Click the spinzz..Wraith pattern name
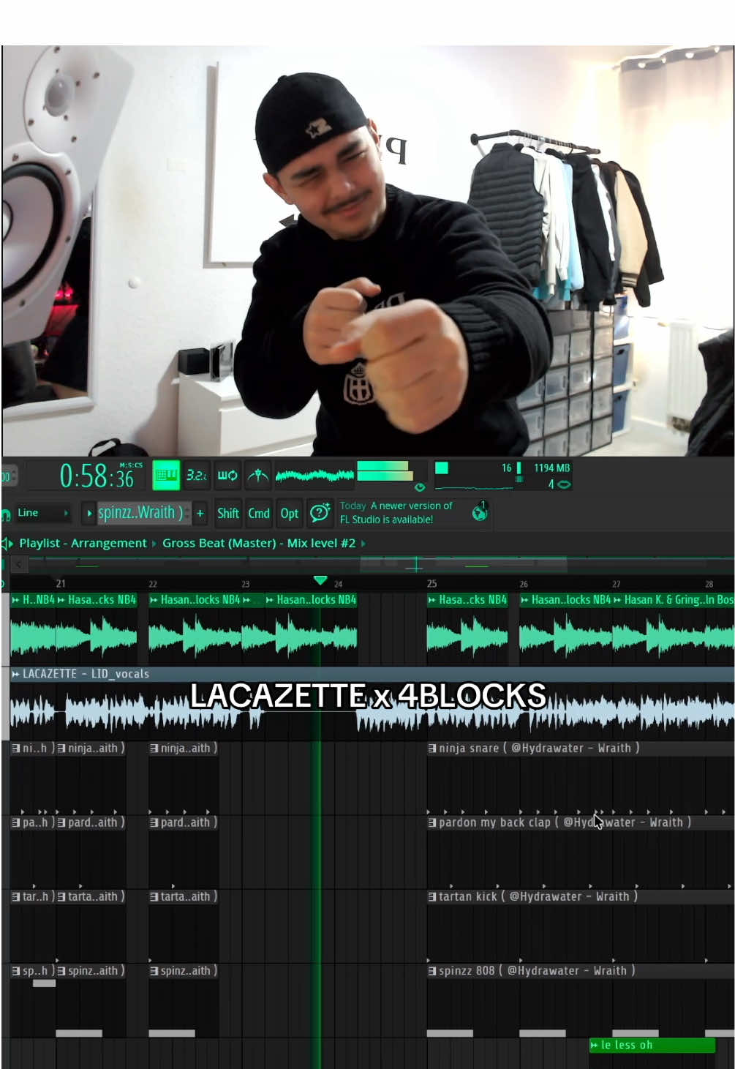Screen dimensions: 735x1069 140,513
